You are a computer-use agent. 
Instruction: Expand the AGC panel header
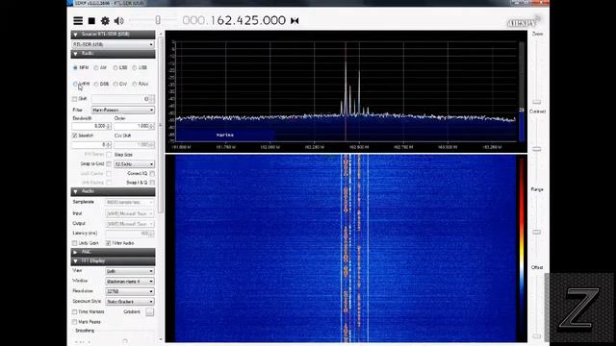tap(114, 252)
